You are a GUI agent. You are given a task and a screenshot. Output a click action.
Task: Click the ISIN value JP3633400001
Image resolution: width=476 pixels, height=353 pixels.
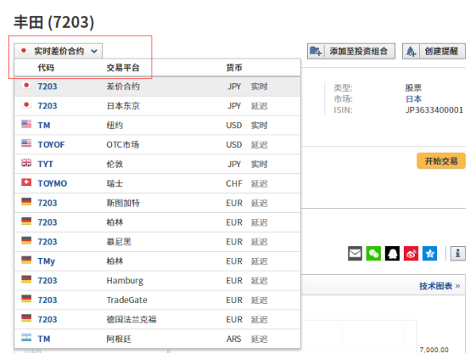point(435,110)
